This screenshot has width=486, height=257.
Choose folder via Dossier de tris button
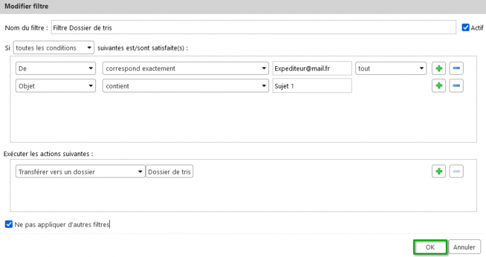(x=169, y=171)
